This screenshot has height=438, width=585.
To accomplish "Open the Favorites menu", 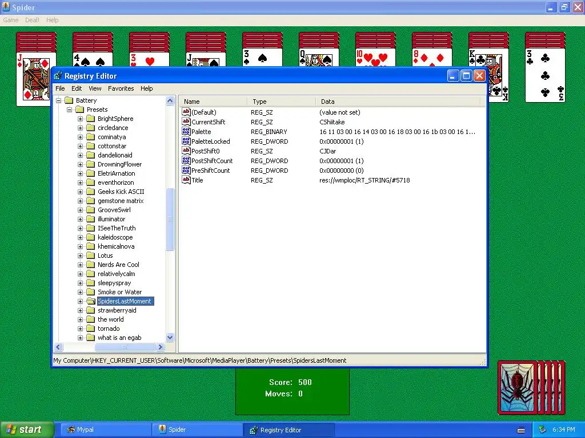I will 121,88.
